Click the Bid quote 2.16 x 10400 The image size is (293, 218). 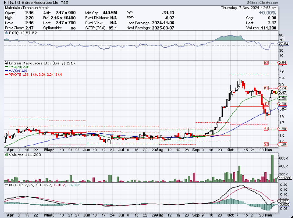[x=63, y=18]
